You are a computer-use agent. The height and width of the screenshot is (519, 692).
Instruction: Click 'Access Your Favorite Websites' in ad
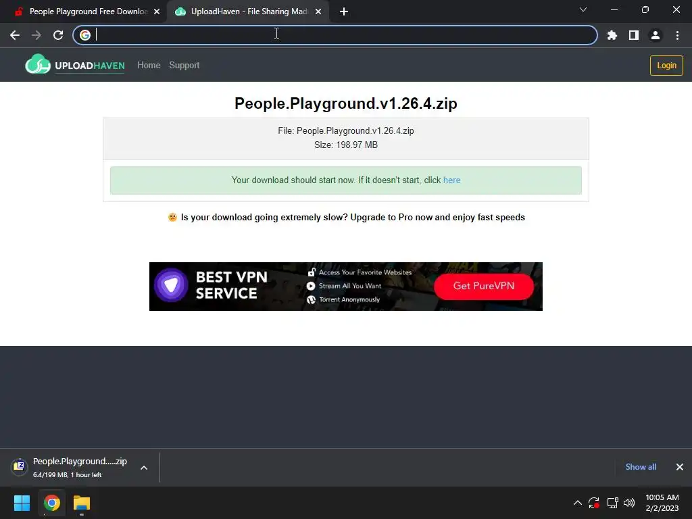click(x=365, y=272)
